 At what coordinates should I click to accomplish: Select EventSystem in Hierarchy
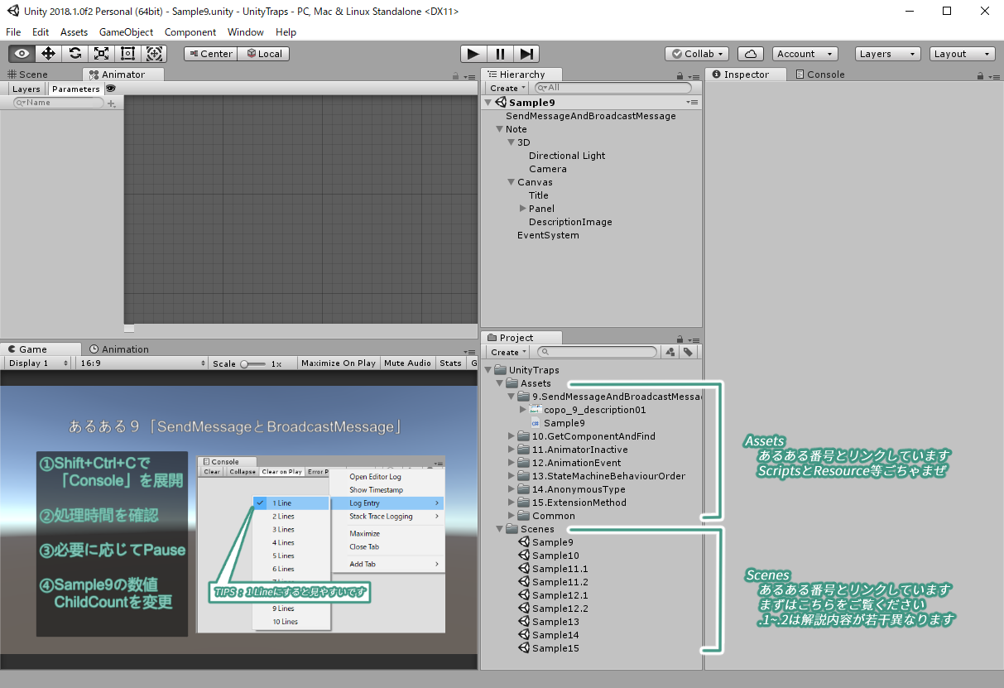(x=548, y=235)
